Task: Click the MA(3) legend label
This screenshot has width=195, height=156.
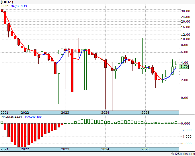Action: (15, 6)
